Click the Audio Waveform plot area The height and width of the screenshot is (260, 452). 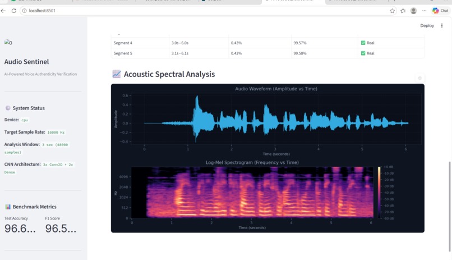click(x=276, y=118)
